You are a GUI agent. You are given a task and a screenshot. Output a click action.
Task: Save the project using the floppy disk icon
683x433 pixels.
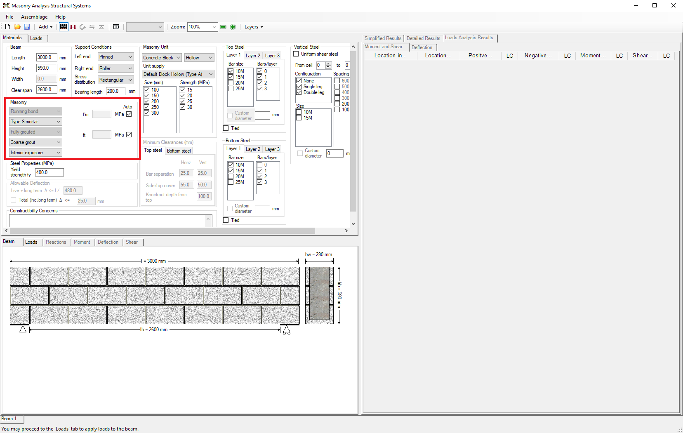coord(27,27)
